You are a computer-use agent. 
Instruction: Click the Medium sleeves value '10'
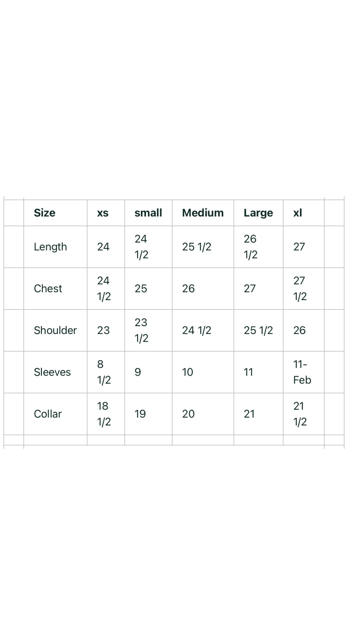[x=188, y=372]
